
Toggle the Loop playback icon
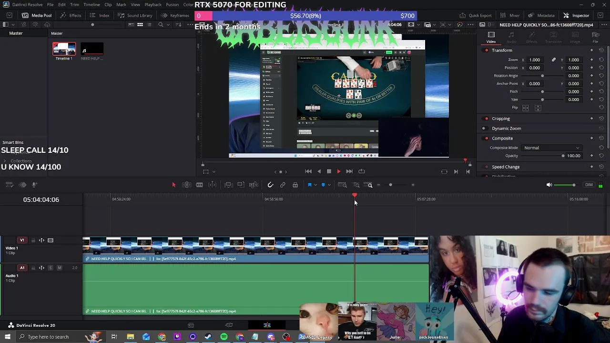[x=362, y=171]
